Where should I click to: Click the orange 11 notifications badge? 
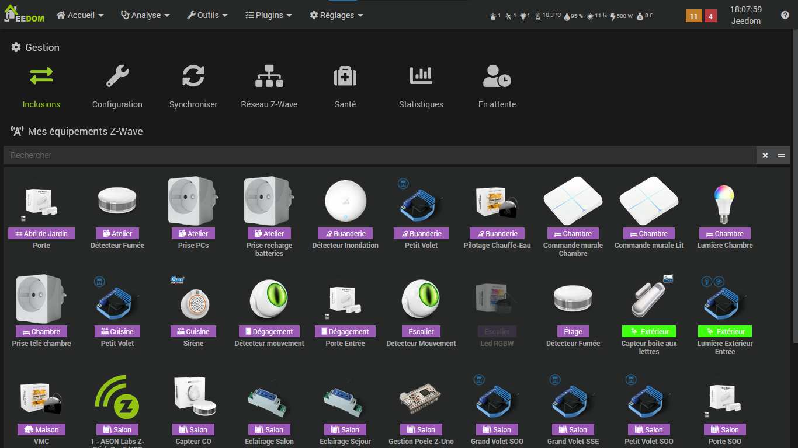[693, 16]
